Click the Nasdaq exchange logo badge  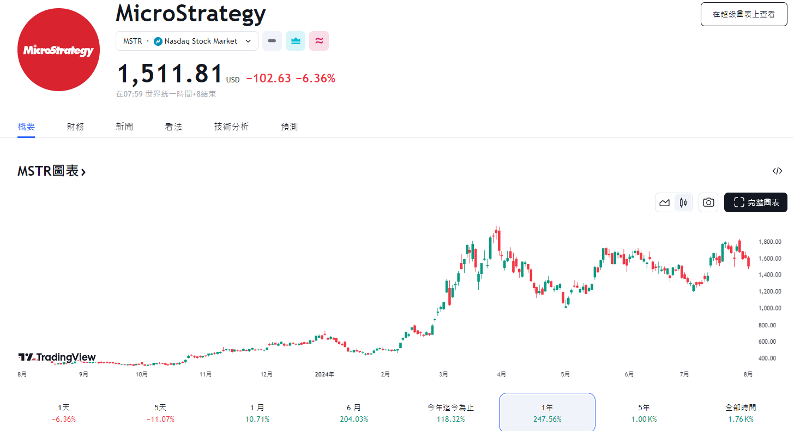tap(158, 40)
